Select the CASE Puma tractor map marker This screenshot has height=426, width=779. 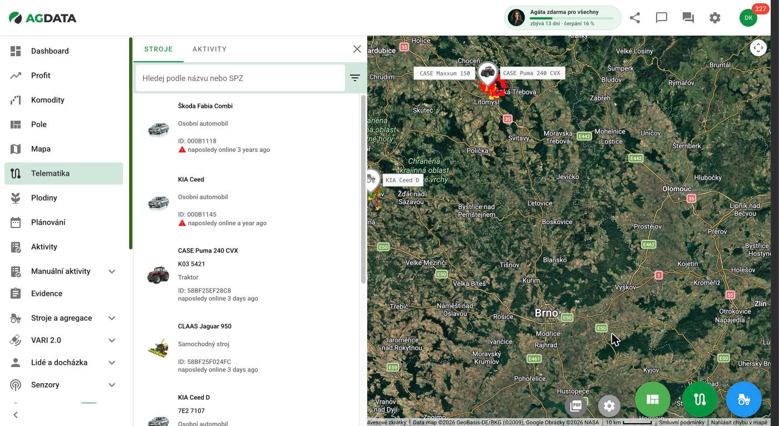pos(488,73)
